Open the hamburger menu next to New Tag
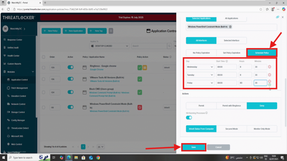This screenshot has width=287, height=161. [x=111, y=31]
